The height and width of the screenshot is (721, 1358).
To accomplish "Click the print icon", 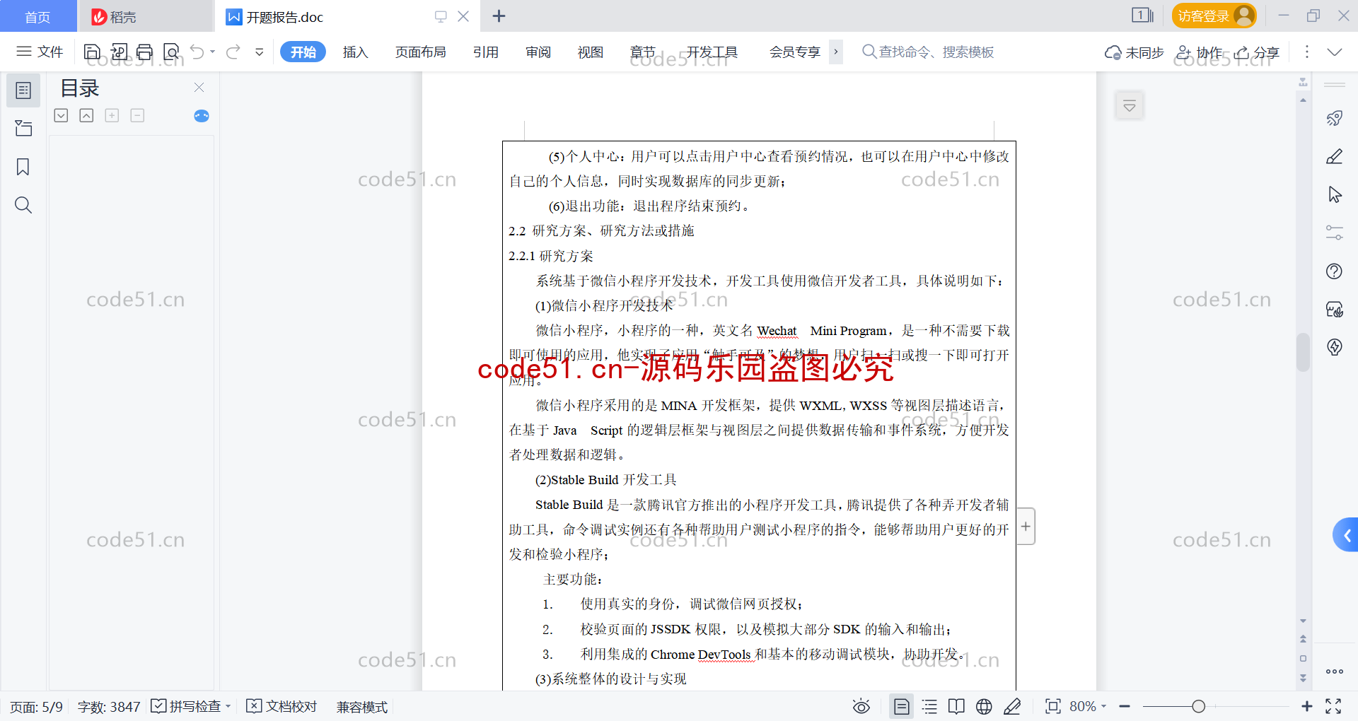I will (144, 52).
